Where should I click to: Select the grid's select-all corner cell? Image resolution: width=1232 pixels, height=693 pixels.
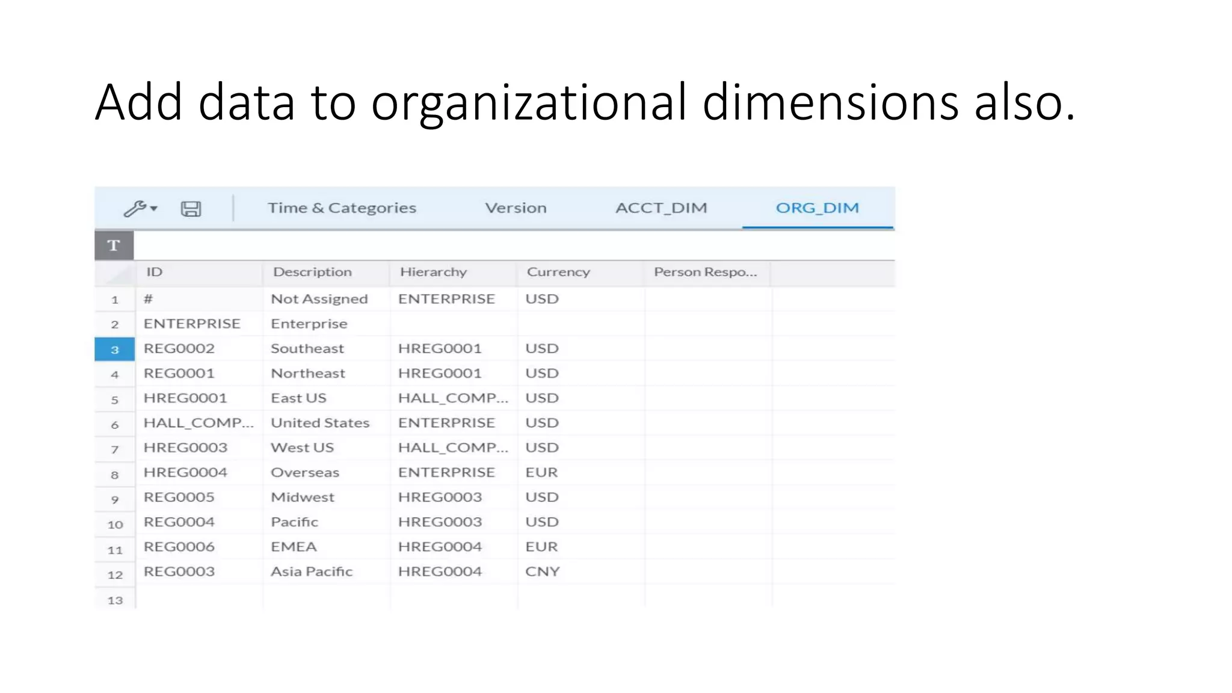coord(114,273)
